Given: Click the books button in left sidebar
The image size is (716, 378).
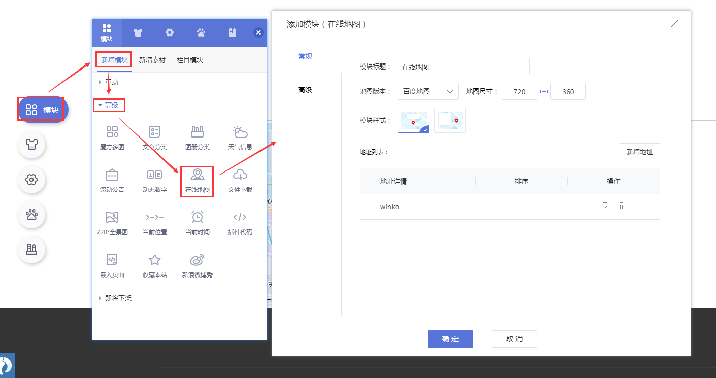Looking at the screenshot, I should tap(31, 249).
